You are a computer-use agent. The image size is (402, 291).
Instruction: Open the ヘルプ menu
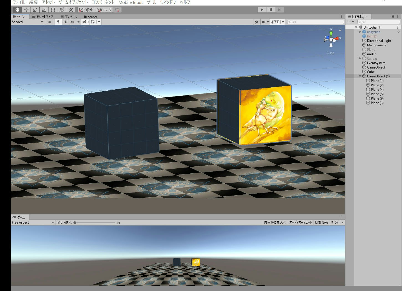point(185,2)
